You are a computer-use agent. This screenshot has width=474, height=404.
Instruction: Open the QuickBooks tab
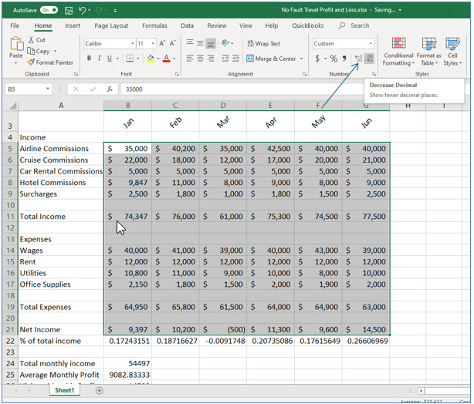pyautogui.click(x=308, y=26)
